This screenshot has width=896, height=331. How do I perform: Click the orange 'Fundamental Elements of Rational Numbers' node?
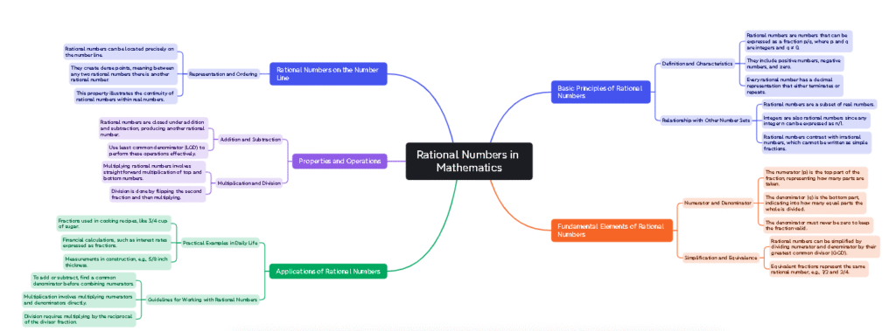click(612, 230)
